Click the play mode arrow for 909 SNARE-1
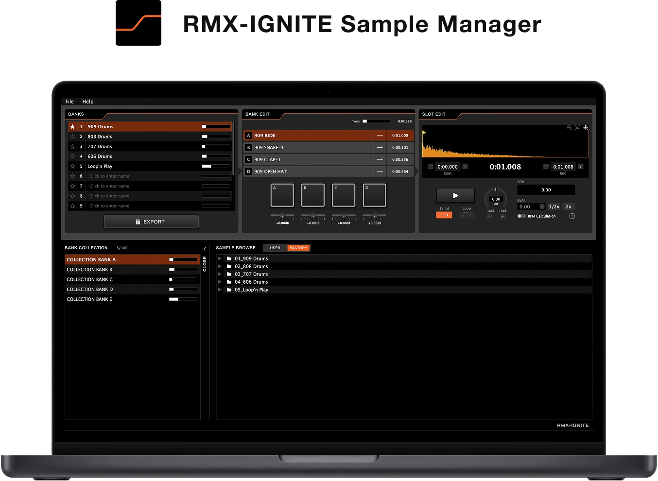Image resolution: width=658 pixels, height=481 pixels. pyautogui.click(x=380, y=148)
